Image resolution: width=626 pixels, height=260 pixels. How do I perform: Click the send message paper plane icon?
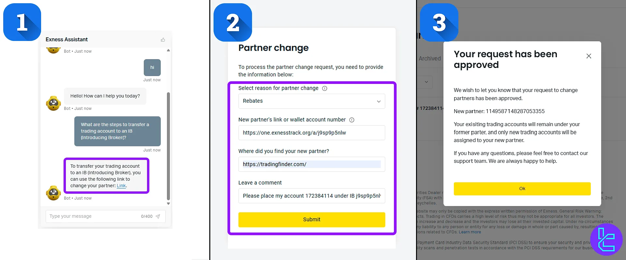click(158, 216)
